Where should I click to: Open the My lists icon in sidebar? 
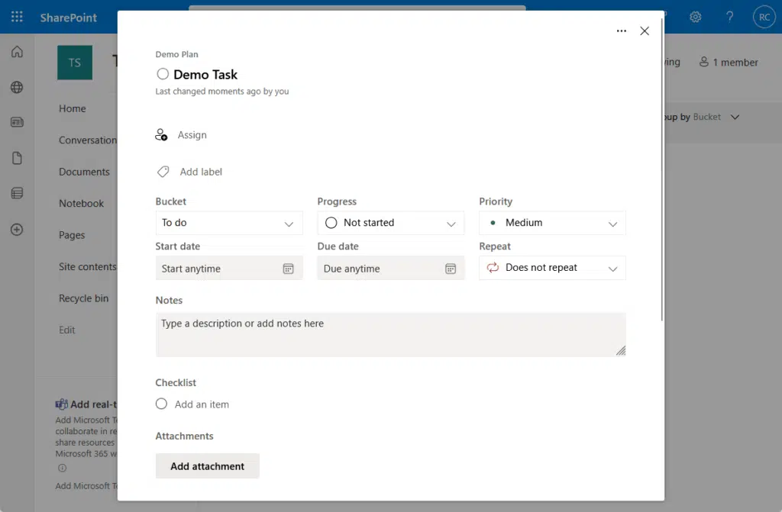coord(17,193)
